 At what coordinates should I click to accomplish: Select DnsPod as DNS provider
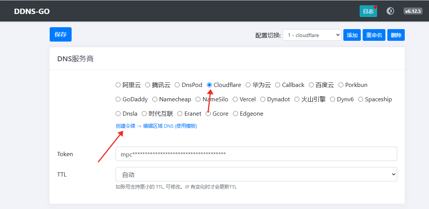coord(177,85)
